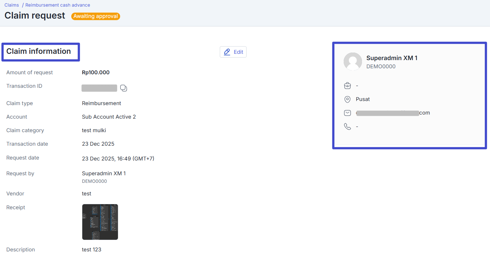Click the Claim information heading
This screenshot has height=275, width=490.
38,51
